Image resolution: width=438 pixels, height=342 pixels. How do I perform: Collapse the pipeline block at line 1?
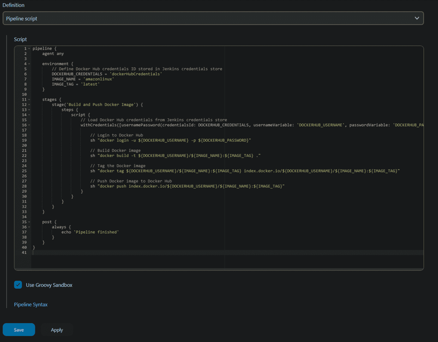click(x=29, y=49)
